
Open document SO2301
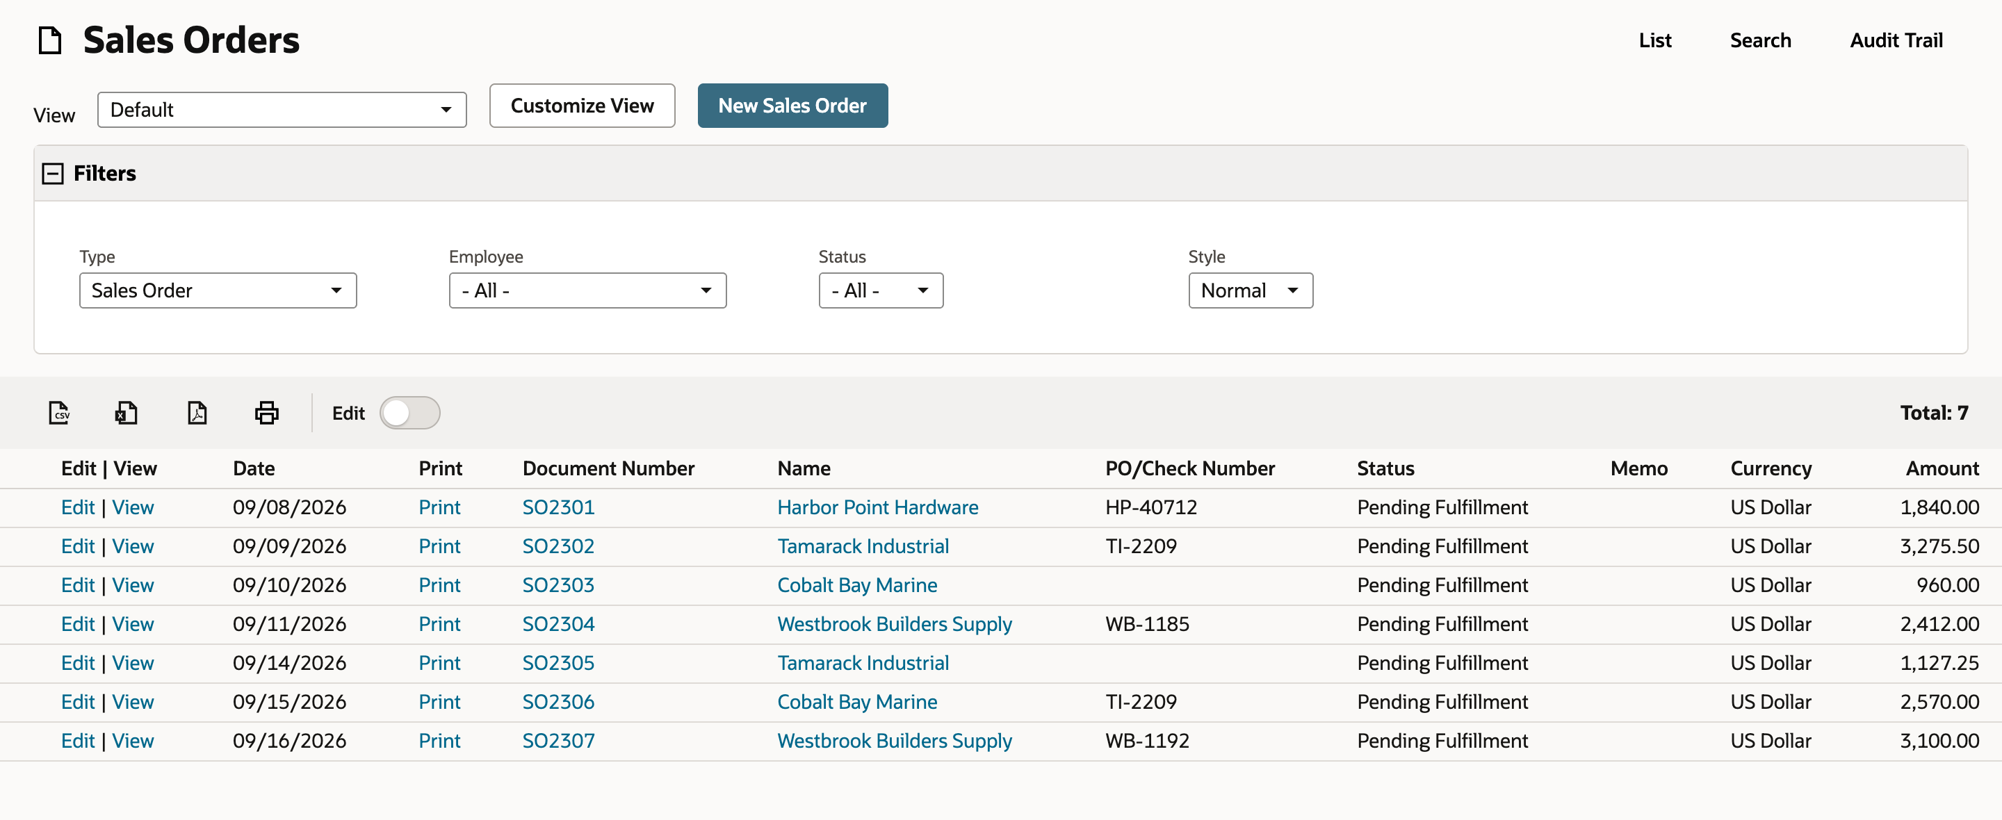click(x=558, y=507)
